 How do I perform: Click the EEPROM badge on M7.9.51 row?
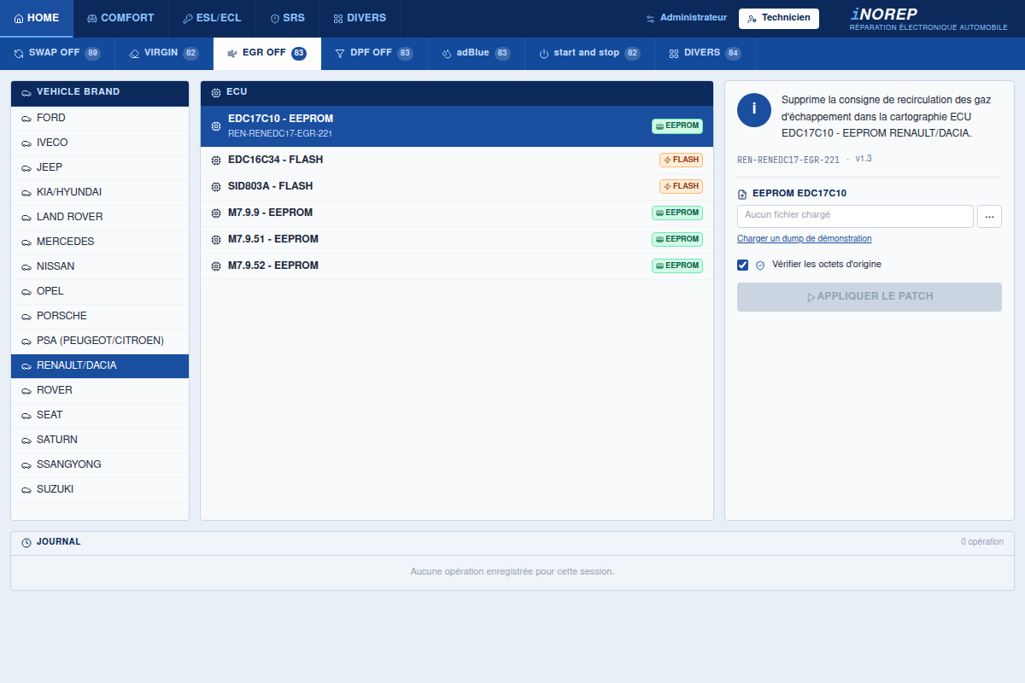(x=677, y=240)
